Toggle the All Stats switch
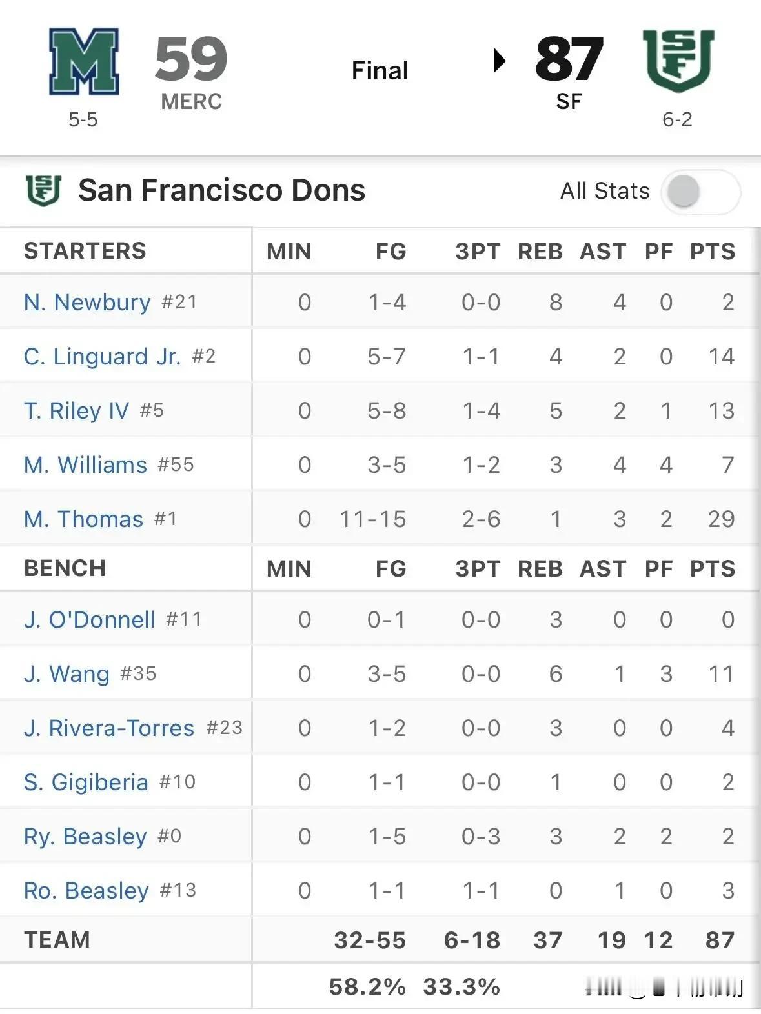This screenshot has height=1014, width=761. pos(700,192)
